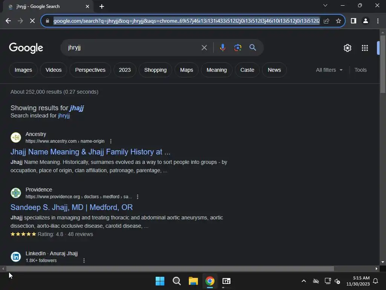
Task: Open 7-Zip from the taskbar
Action: pos(227,281)
